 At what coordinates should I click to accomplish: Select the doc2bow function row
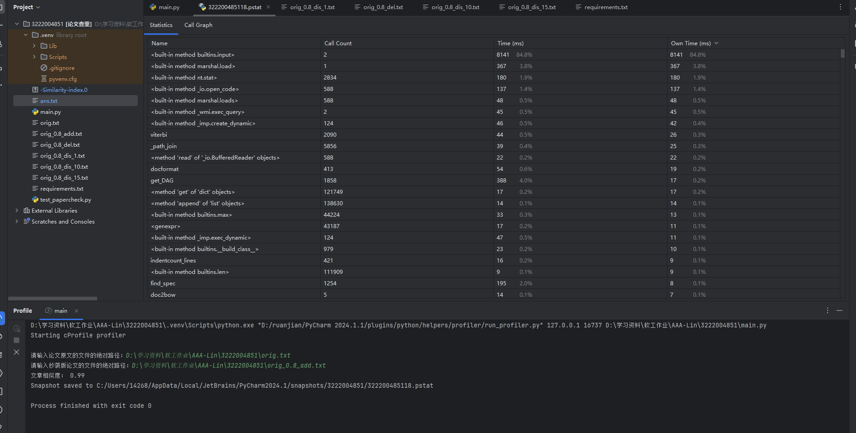[494, 294]
